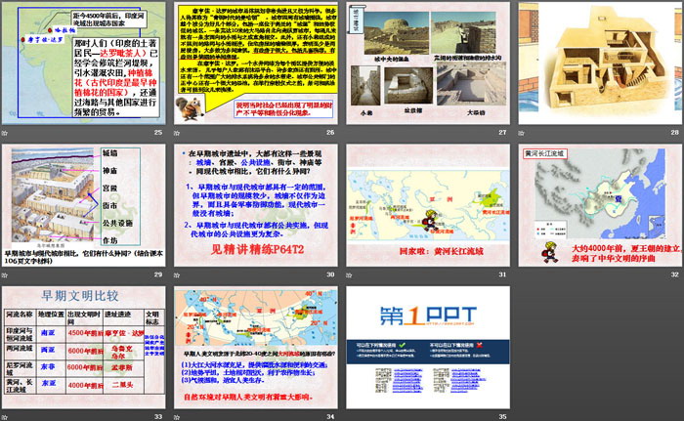Viewport: 684px width, 421px height.
Task: Select slide 26 with the yellow text box
Action: click(255, 63)
